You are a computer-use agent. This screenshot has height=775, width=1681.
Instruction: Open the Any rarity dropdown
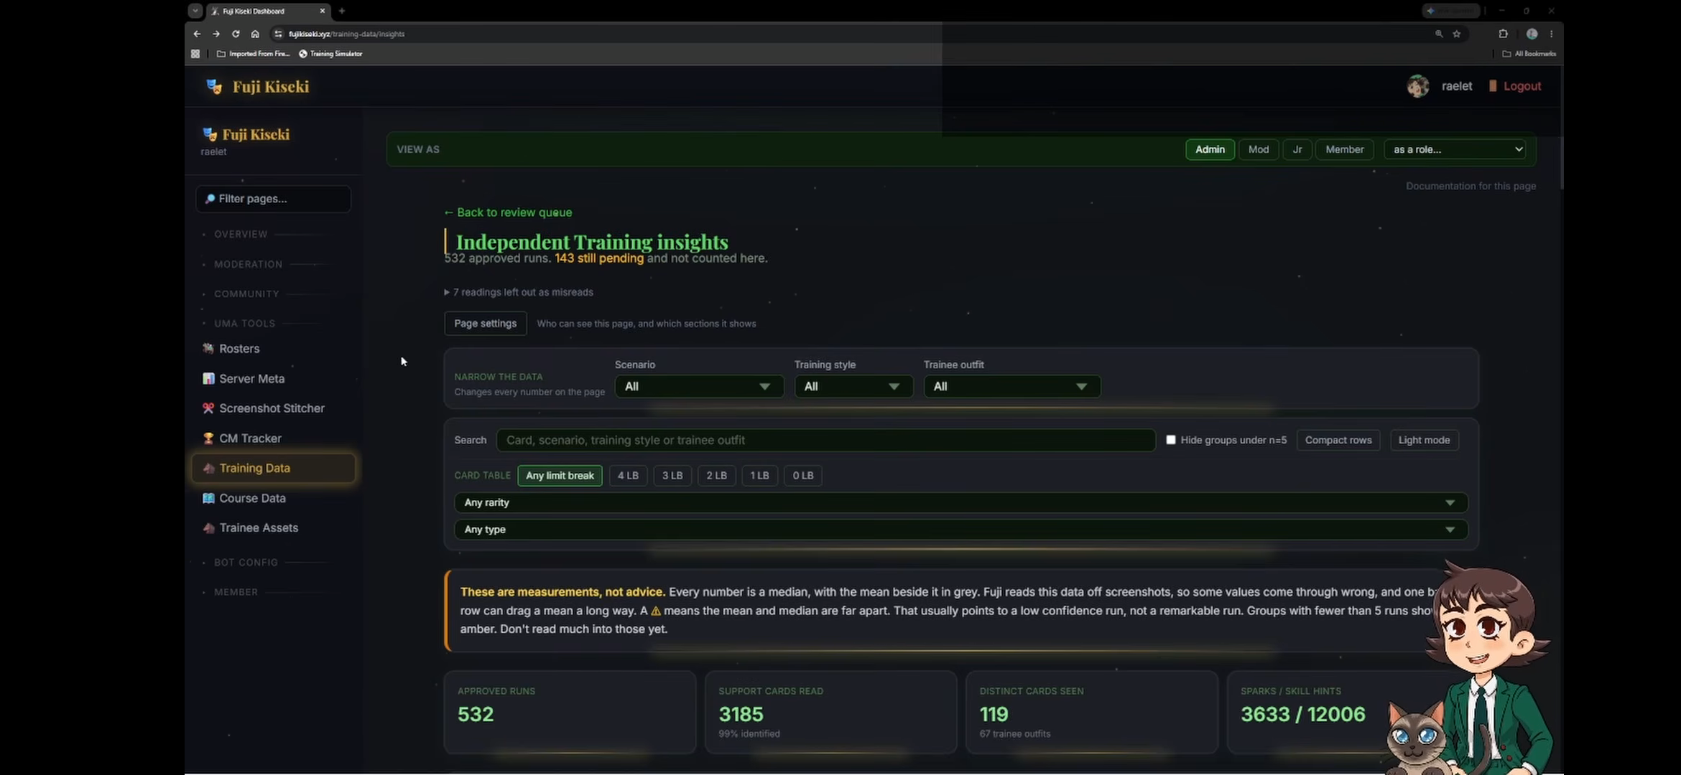[961, 502]
